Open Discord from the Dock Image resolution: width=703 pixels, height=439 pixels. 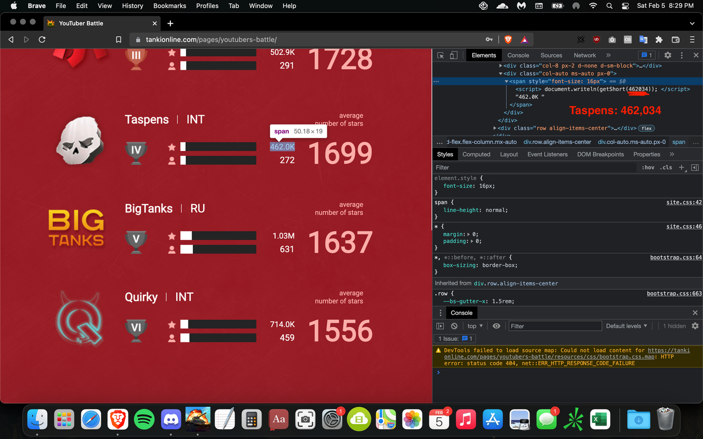pyautogui.click(x=171, y=420)
